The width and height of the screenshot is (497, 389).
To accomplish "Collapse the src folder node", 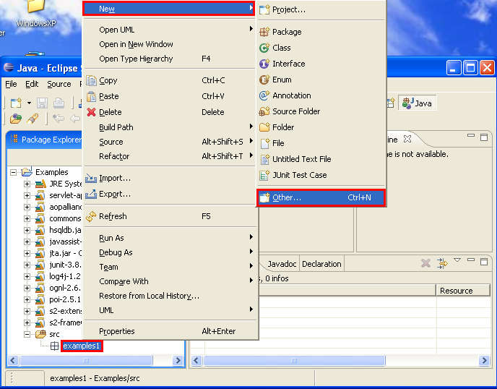I will [x=27, y=334].
